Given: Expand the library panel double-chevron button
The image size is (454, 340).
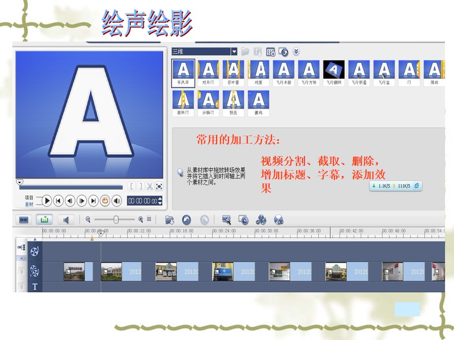Looking at the screenshot, I should (x=296, y=51).
